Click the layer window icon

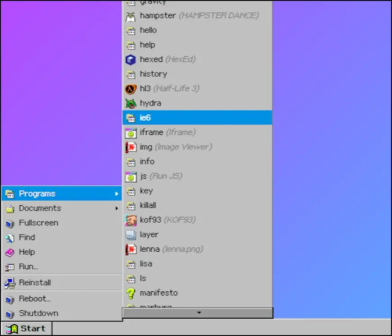[x=131, y=235]
